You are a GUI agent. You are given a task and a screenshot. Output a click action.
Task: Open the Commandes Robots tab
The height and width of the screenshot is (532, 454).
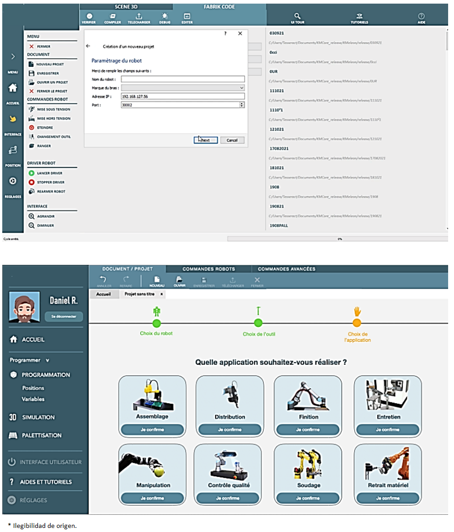click(209, 269)
